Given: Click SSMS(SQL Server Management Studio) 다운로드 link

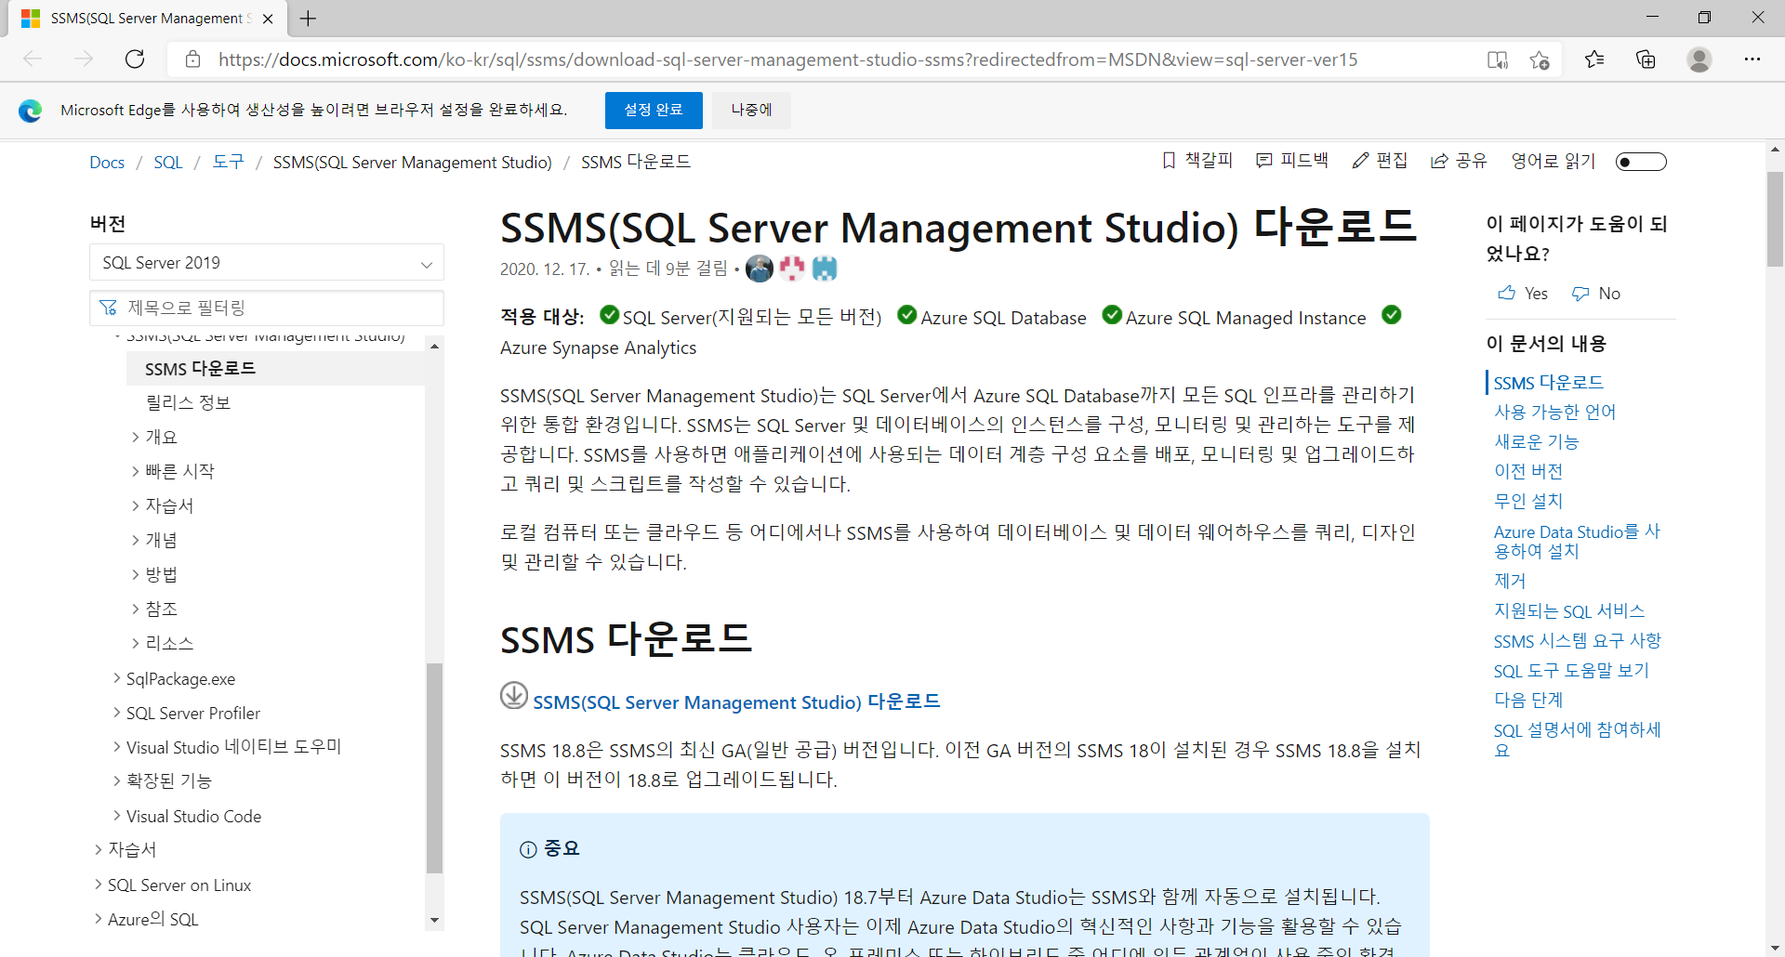Looking at the screenshot, I should click(x=736, y=702).
